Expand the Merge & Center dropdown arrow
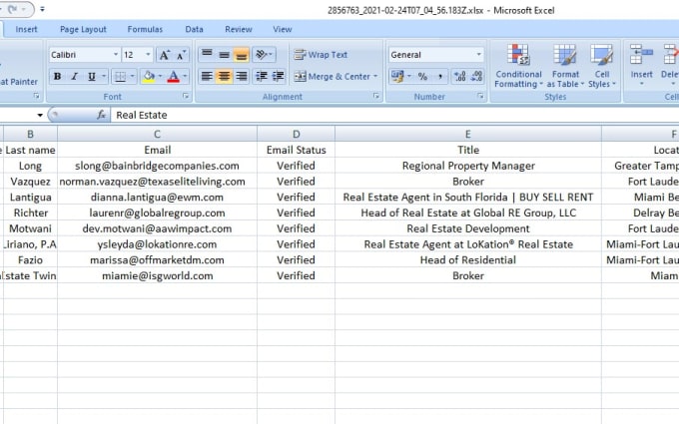This screenshot has width=679, height=424. click(x=375, y=77)
